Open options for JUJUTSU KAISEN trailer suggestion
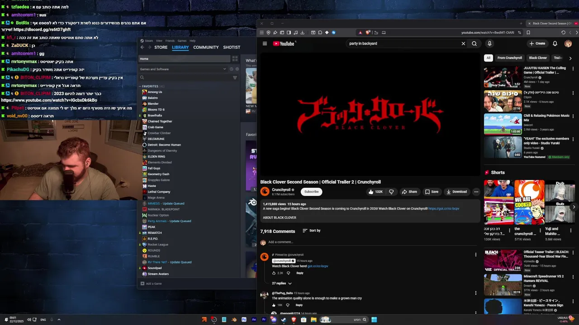579x325 pixels. coord(573,69)
